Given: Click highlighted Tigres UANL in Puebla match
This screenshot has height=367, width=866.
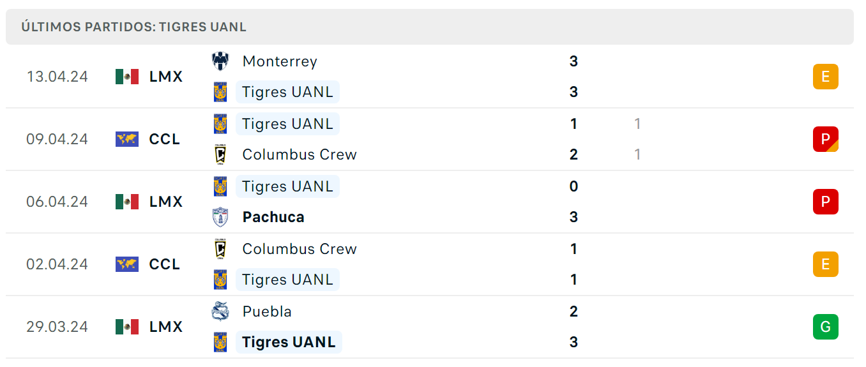Looking at the screenshot, I should coord(289,342).
